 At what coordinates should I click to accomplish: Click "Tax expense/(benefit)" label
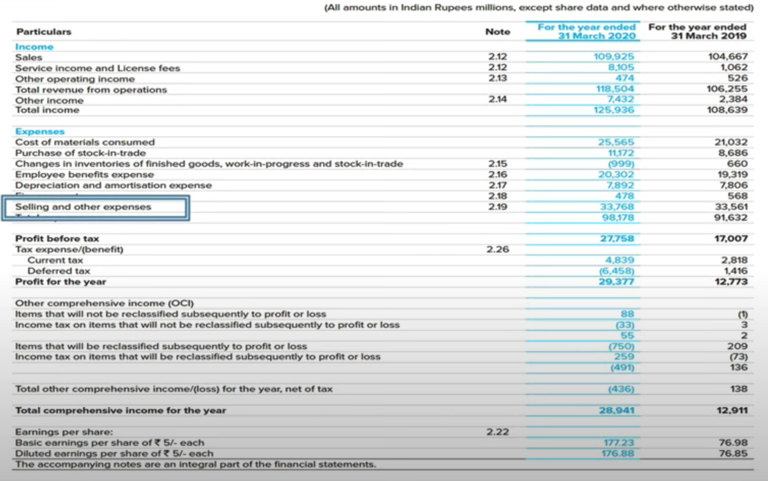[x=69, y=249]
